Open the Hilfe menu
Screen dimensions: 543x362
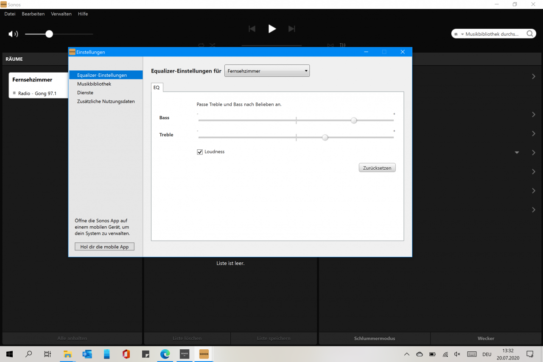click(x=83, y=14)
